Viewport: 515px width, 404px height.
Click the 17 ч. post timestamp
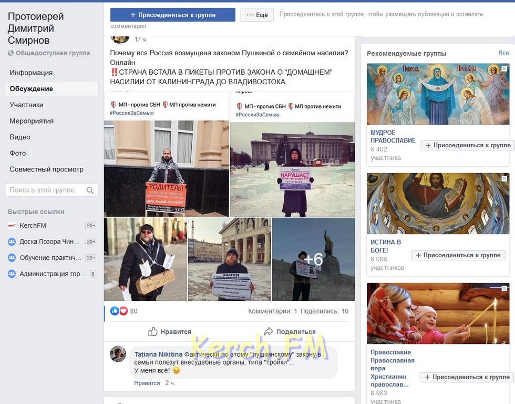coord(141,39)
